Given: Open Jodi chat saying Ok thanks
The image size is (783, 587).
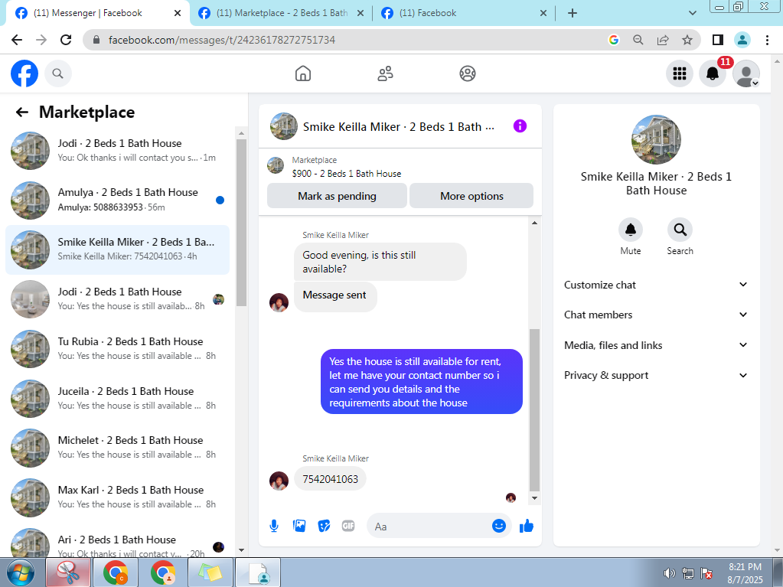Looking at the screenshot, I should 117,150.
